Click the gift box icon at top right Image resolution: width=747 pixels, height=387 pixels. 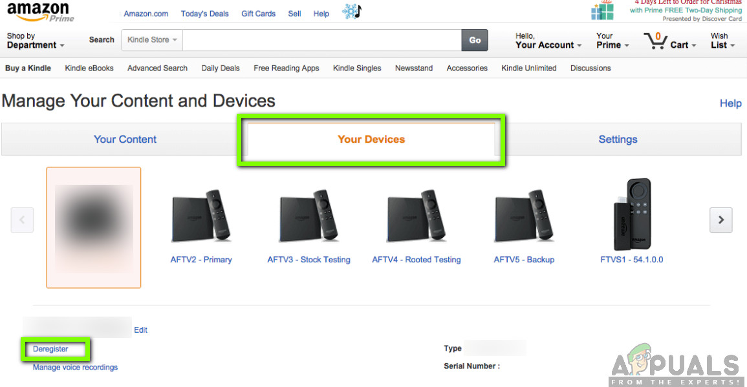(601, 10)
